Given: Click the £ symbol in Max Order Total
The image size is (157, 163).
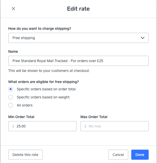Looking at the screenshot, I should pyautogui.click(x=86, y=126).
